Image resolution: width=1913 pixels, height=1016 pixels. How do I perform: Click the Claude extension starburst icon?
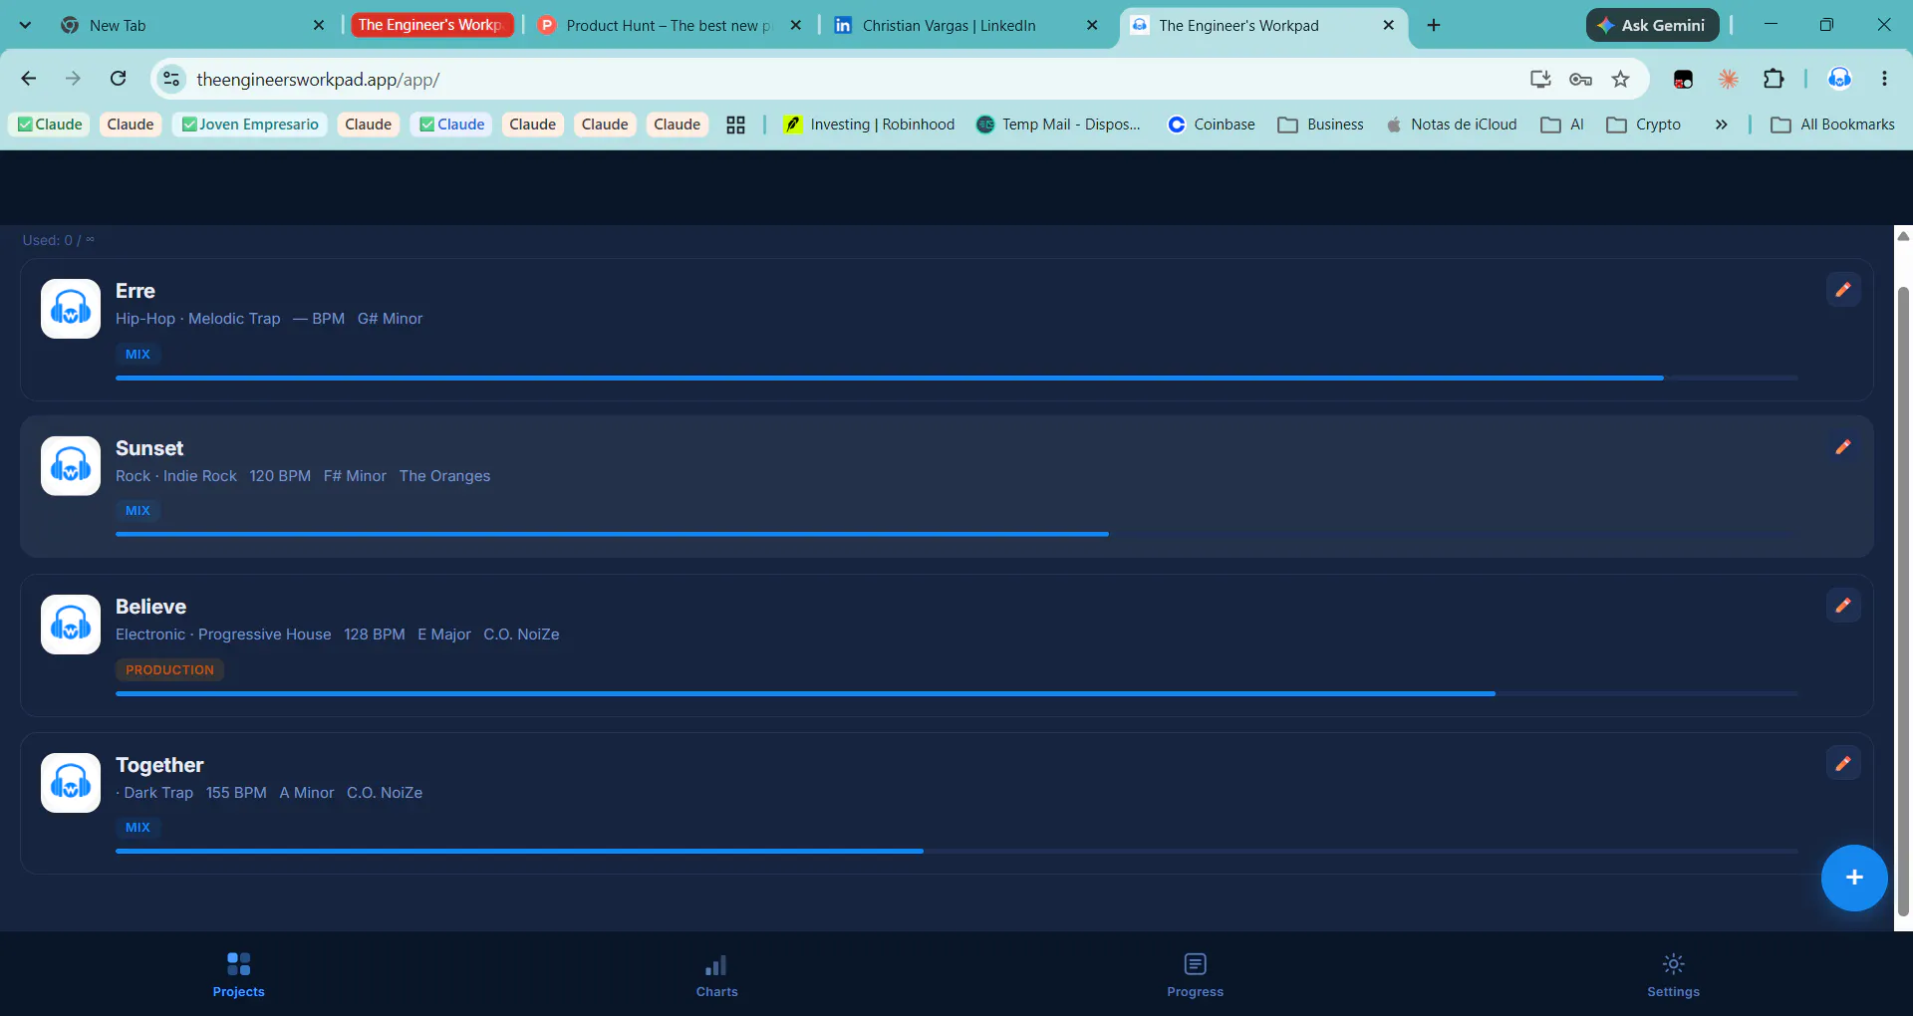[x=1729, y=79]
